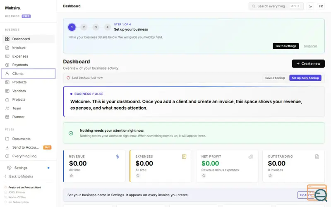The width and height of the screenshot is (331, 207).
Task: Click the Skip tour link
Action: (x=311, y=46)
